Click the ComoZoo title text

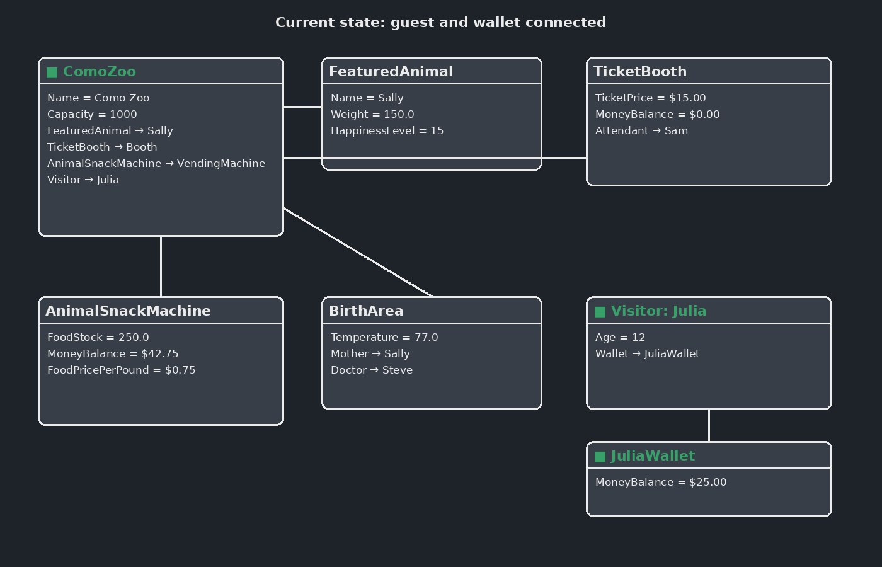100,72
